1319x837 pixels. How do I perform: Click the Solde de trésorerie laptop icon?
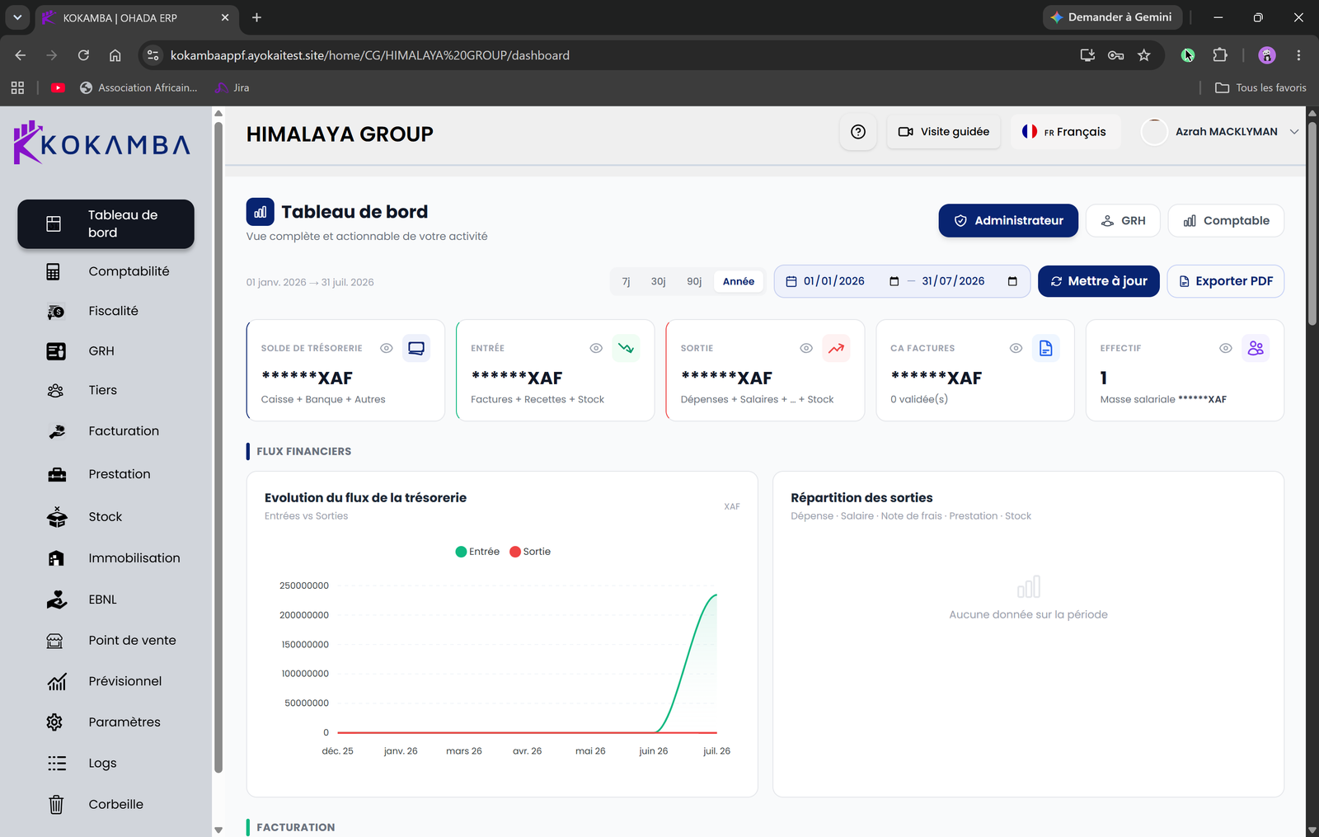tap(416, 348)
